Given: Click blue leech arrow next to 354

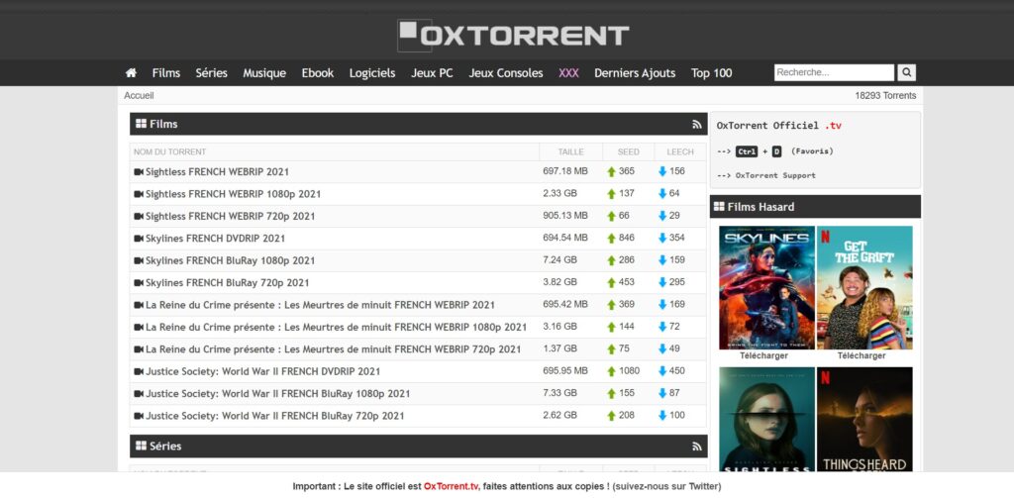Looking at the screenshot, I should pyautogui.click(x=662, y=238).
